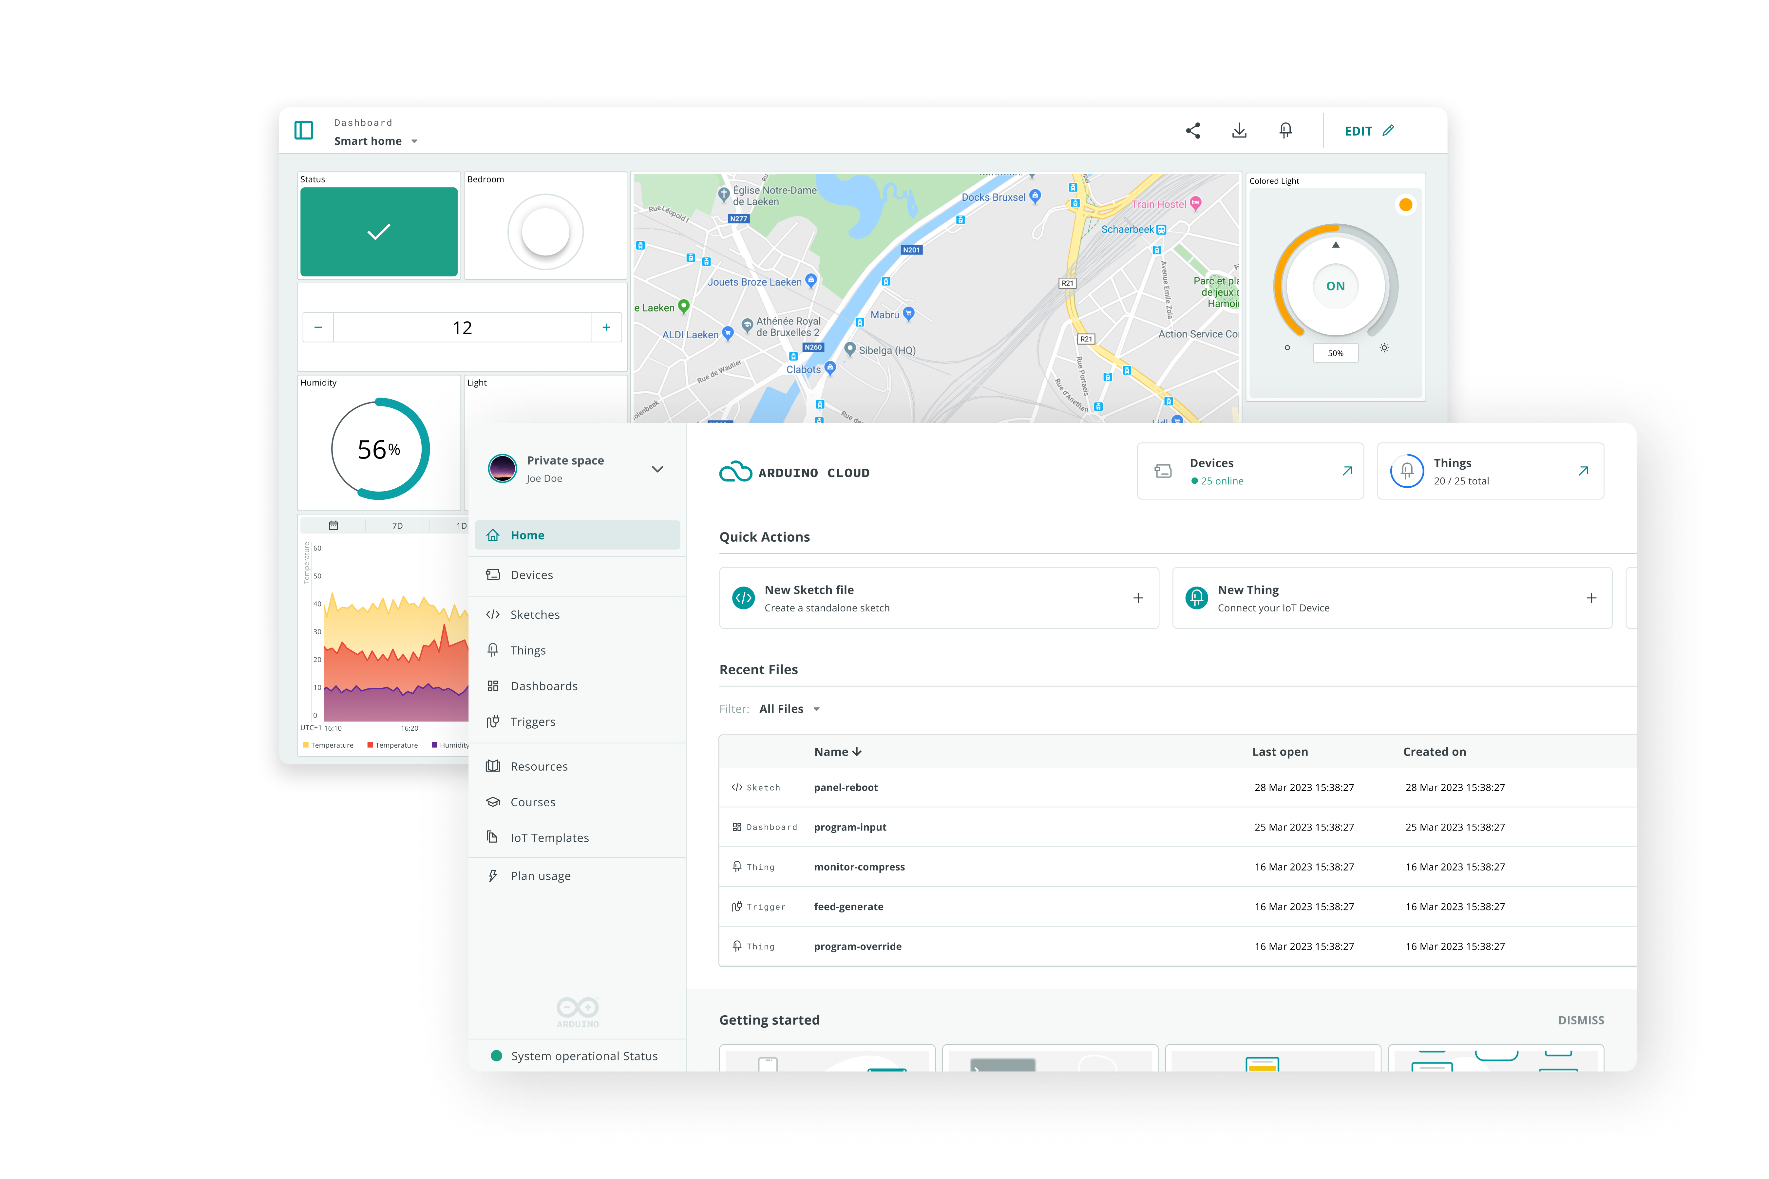Click the Humidity 56% gauge
Image resolution: width=1769 pixels, height=1179 pixels.
click(381, 449)
